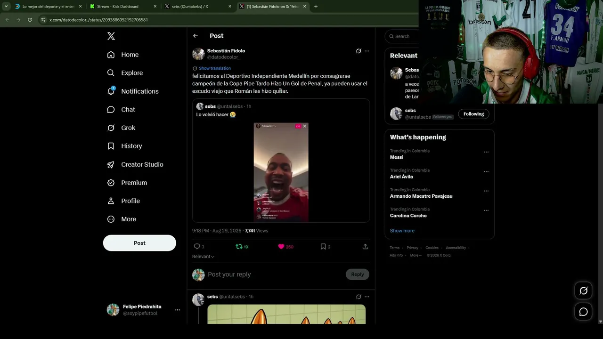Click Show translation link
This screenshot has width=603, height=339.
coord(215,68)
